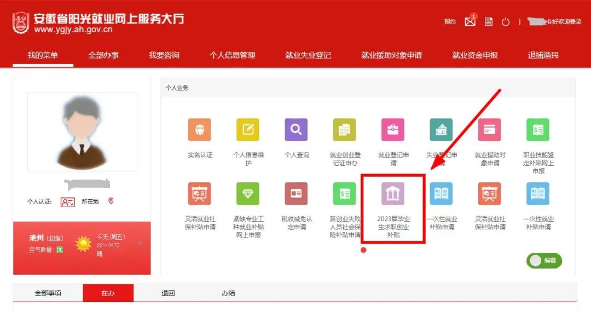
Task: Open 紧缺专业工种就业补贴网上申报 diamond icon
Action: [x=248, y=194]
